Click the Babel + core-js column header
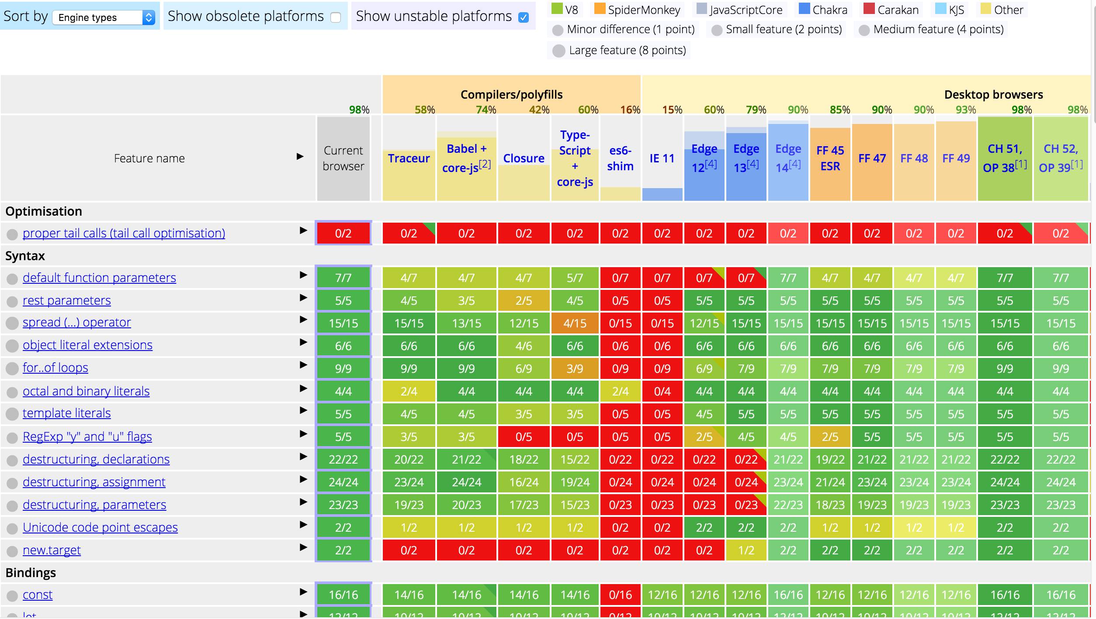1096x619 pixels. coord(466,158)
